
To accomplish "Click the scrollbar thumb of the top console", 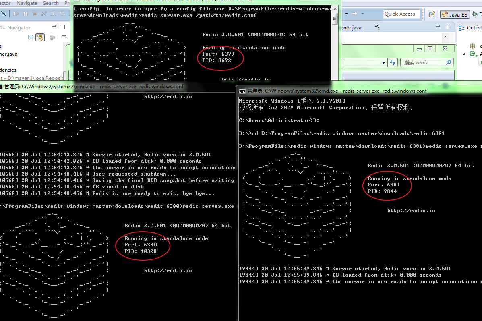I will [x=335, y=19].
